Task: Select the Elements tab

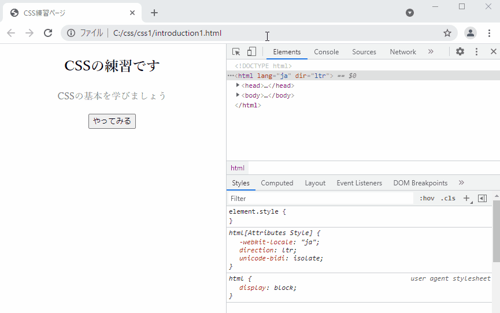Action: pos(287,52)
